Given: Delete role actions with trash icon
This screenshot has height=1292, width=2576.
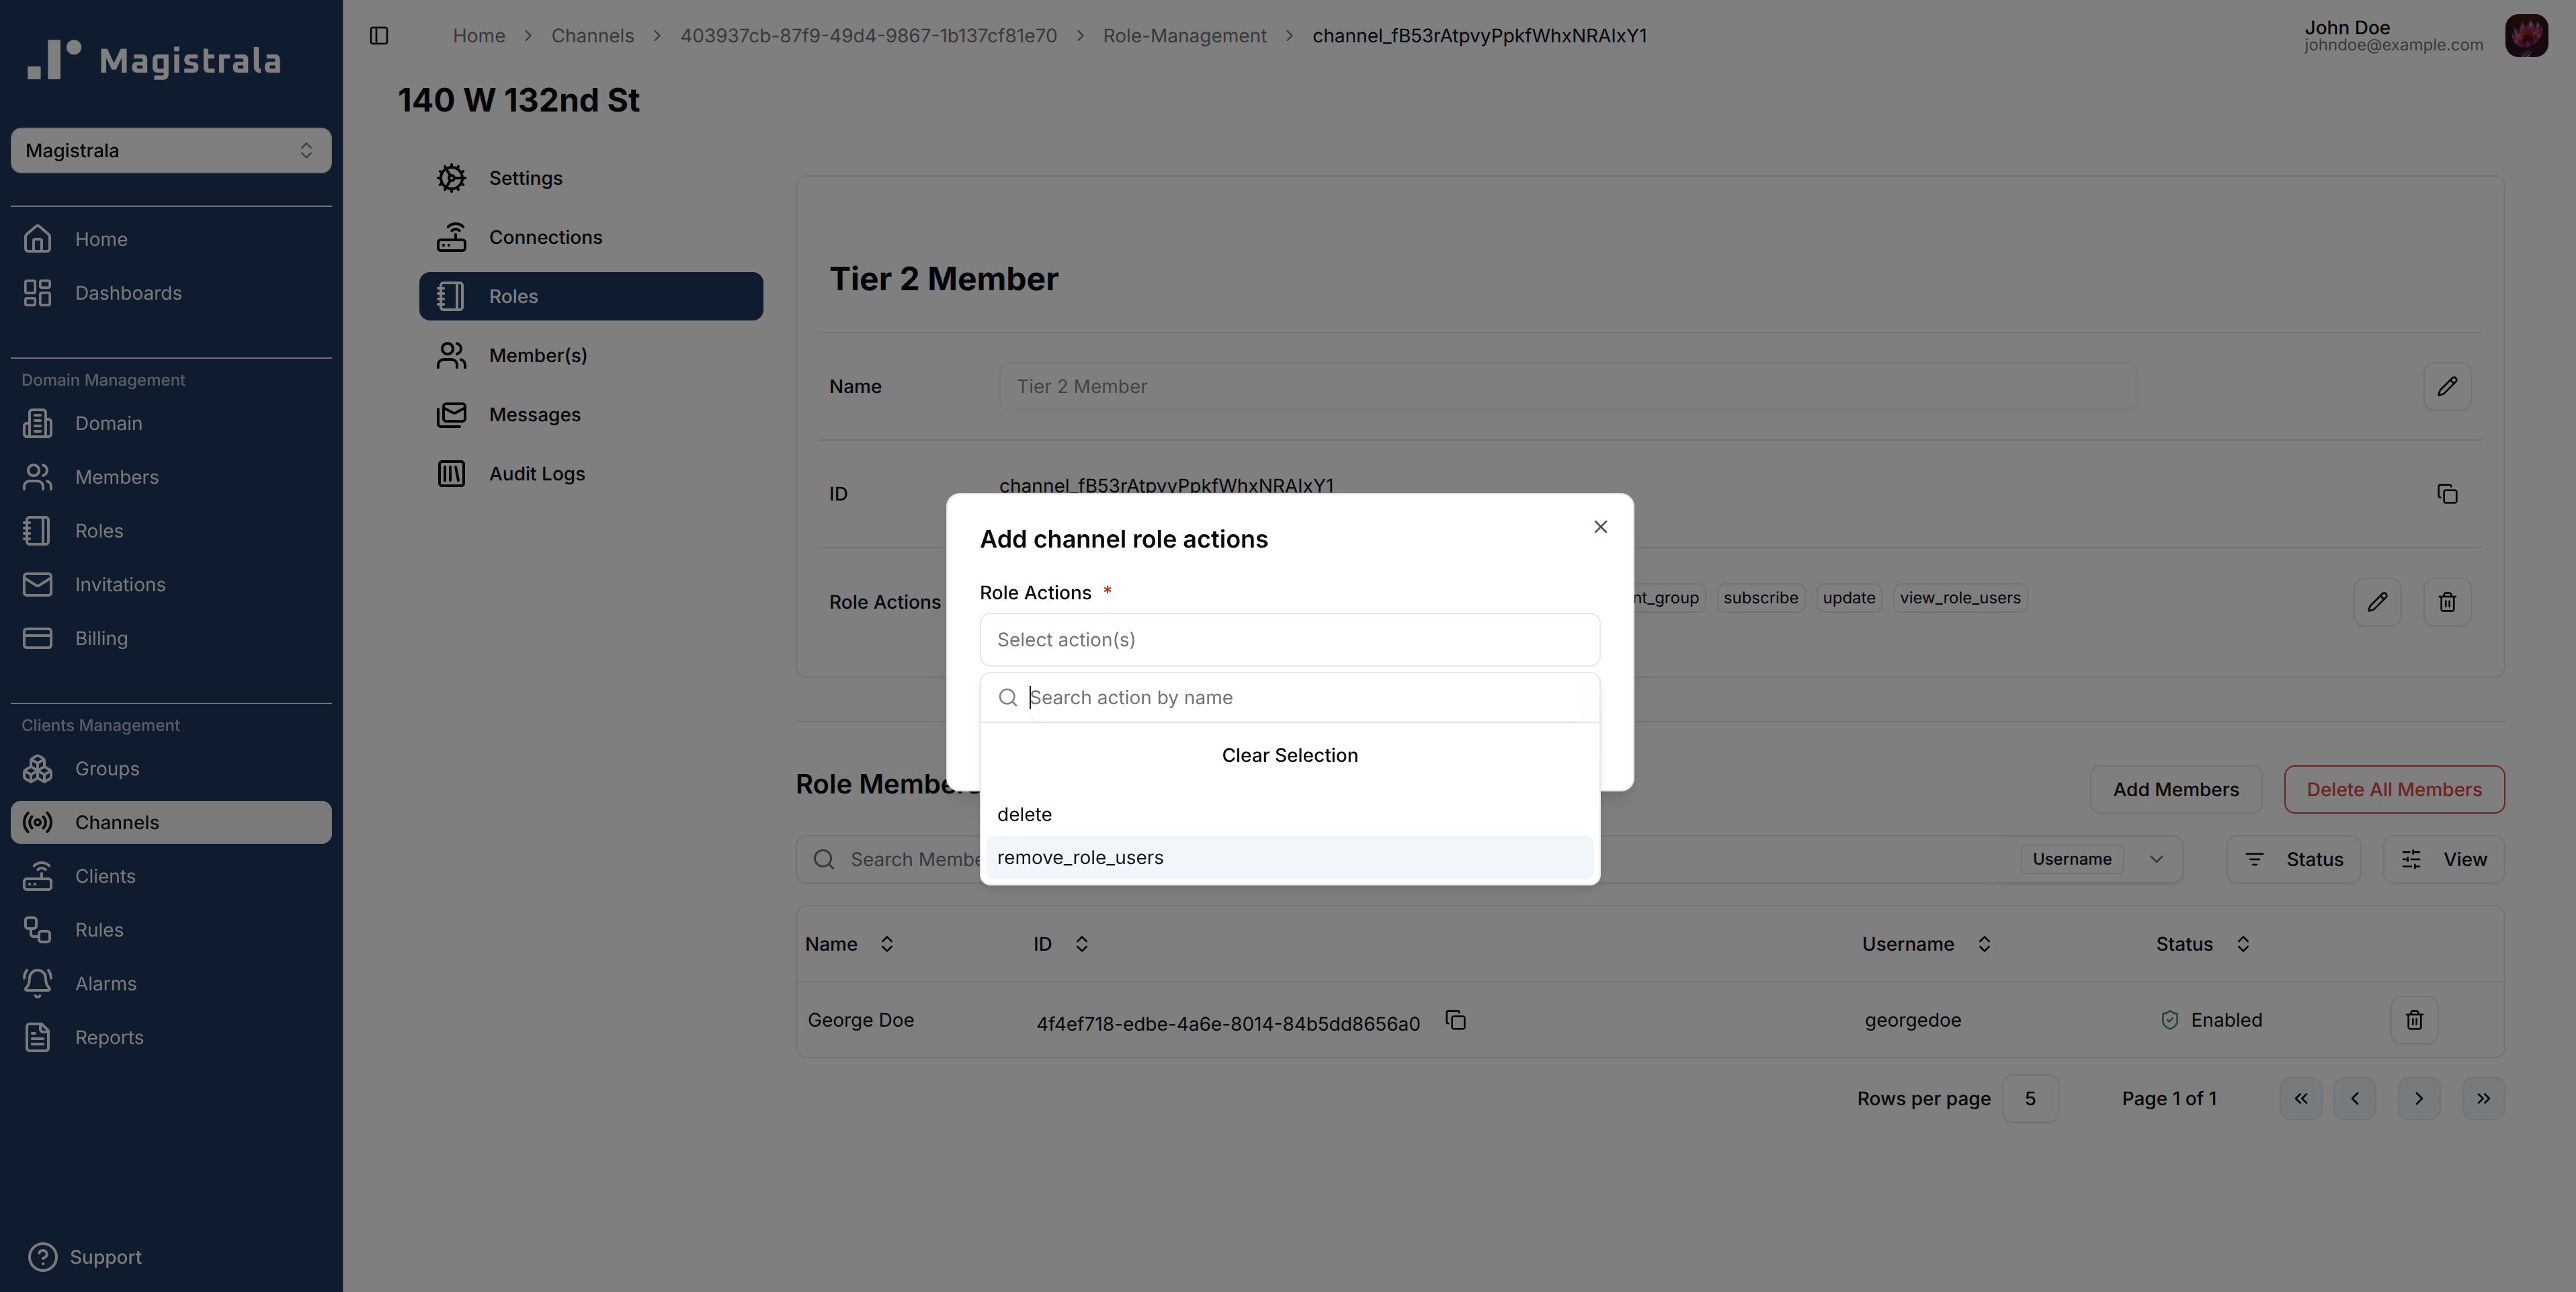Looking at the screenshot, I should point(2446,602).
